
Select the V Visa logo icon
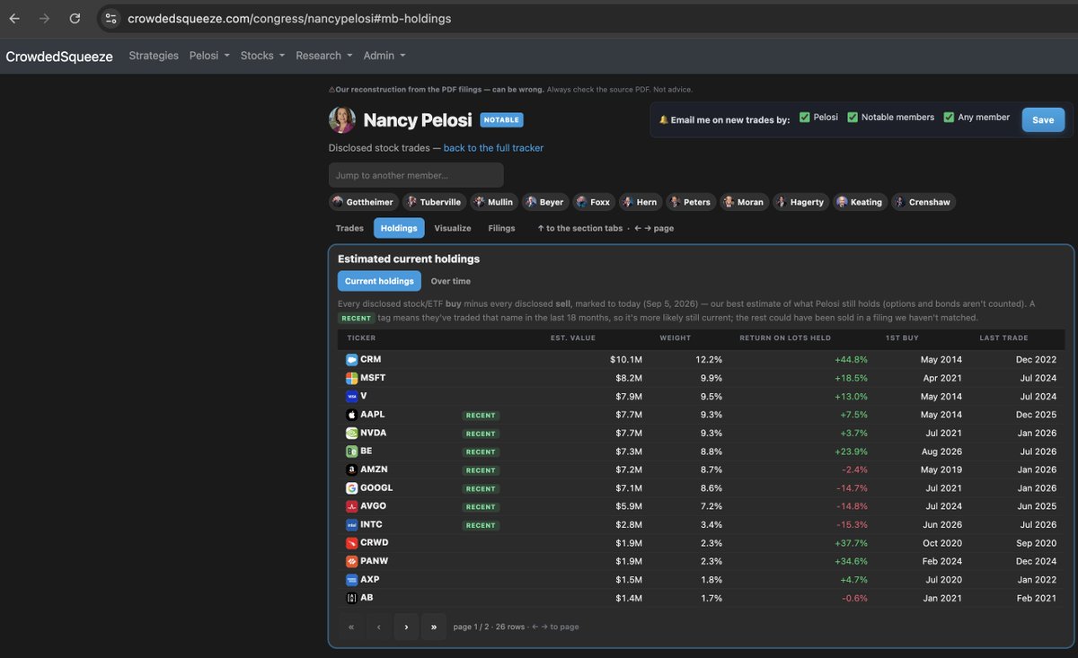pyautogui.click(x=351, y=396)
